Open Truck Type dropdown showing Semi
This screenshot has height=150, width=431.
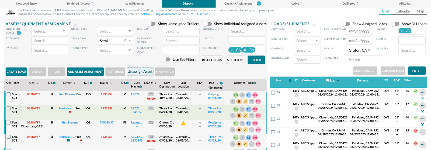pyautogui.click(x=115, y=41)
